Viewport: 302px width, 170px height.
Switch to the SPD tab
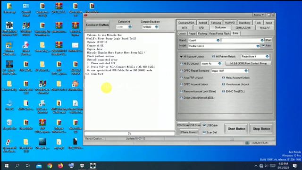coord(201,28)
